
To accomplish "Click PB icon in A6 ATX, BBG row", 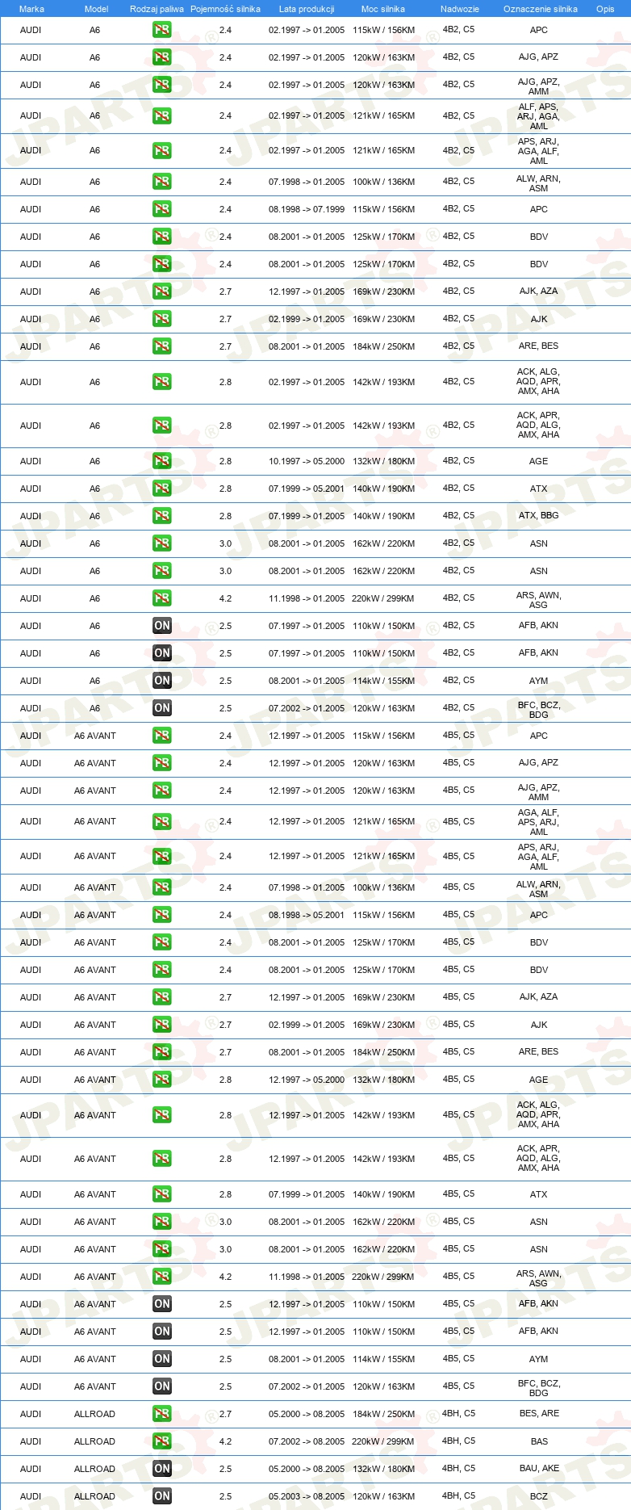I will click(162, 516).
